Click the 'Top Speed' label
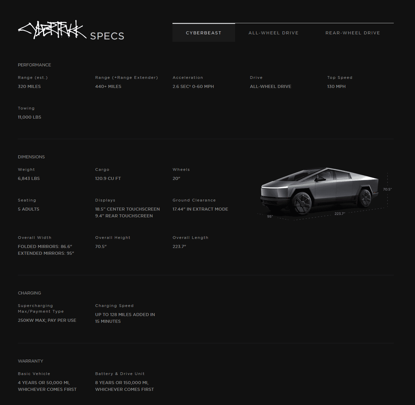Image resolution: width=415 pixels, height=405 pixels. pos(340,77)
